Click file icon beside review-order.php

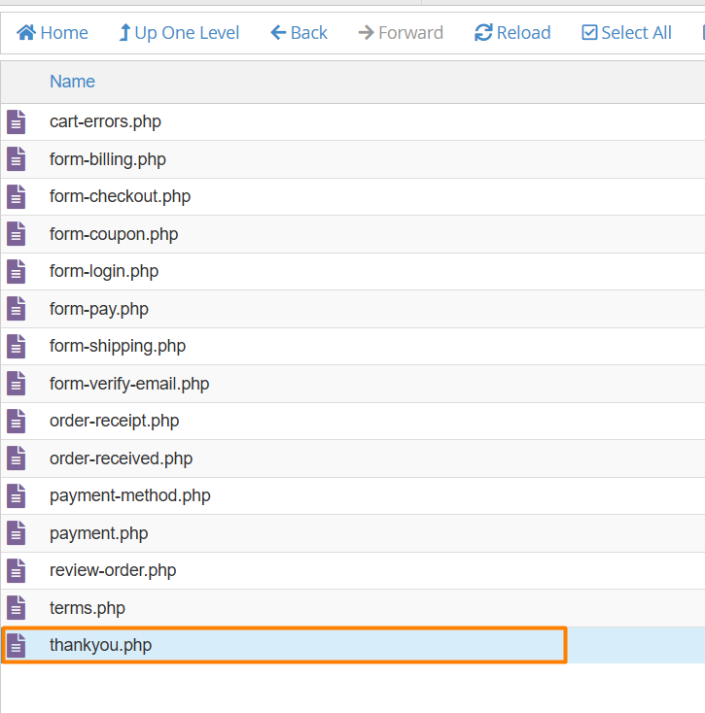[16, 571]
